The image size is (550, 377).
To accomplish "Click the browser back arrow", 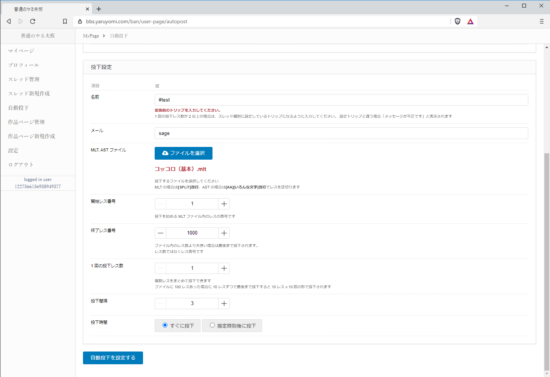I will click(x=9, y=21).
